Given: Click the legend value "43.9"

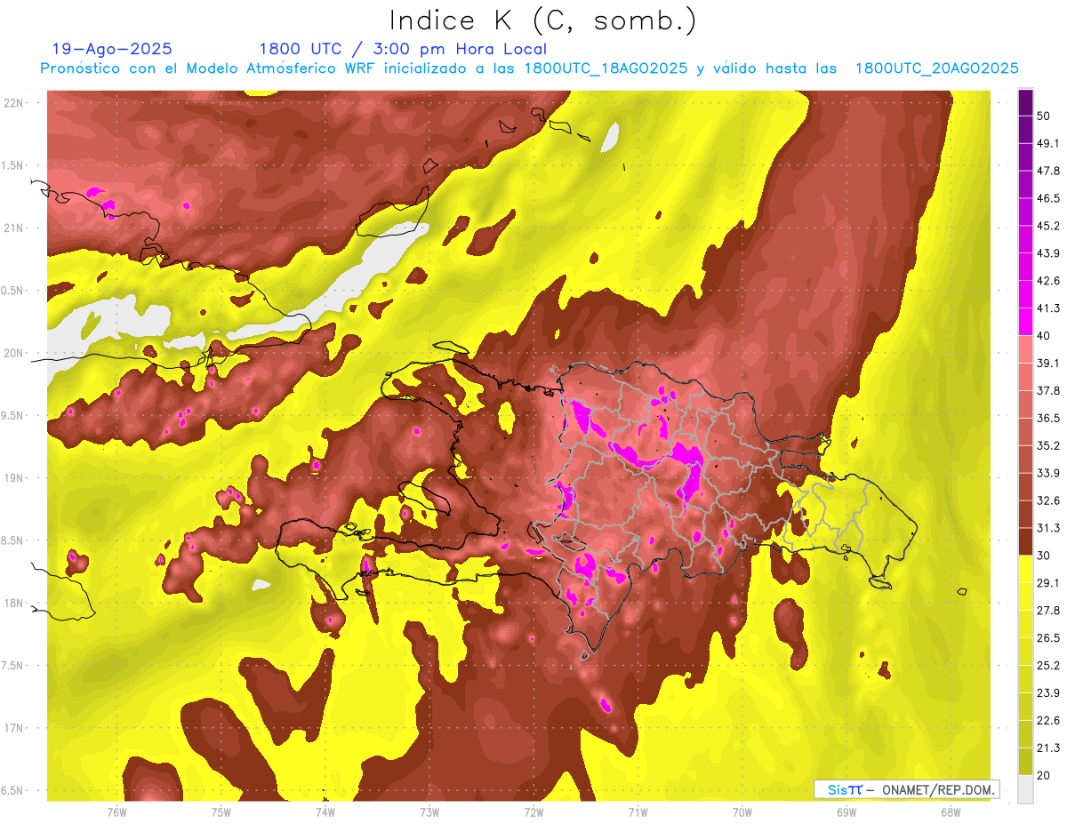Looking at the screenshot, I should pos(1047,253).
